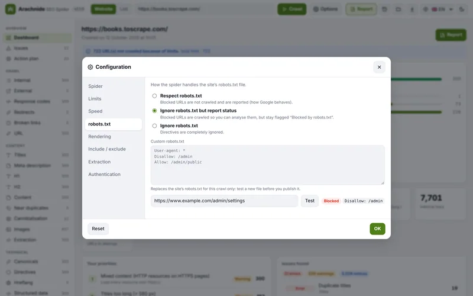Click the Meta description icon in the sidebar
The width and height of the screenshot is (473, 296).
(8, 166)
